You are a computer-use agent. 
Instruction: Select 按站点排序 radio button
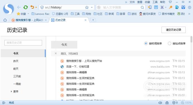pyautogui.click(x=170, y=43)
